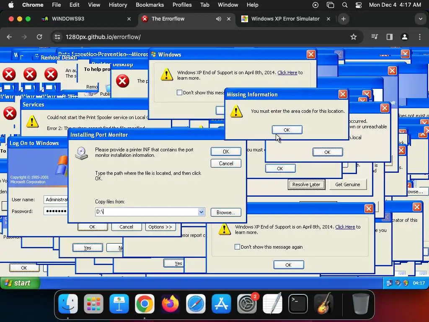Cancel the Installing Port Monitor dialog
Screen dimensions: 429x322
[x=226, y=164]
